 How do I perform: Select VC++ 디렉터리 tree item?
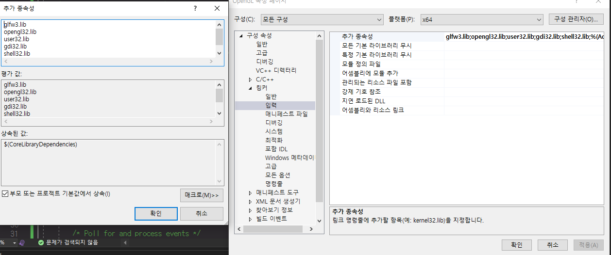[276, 70]
